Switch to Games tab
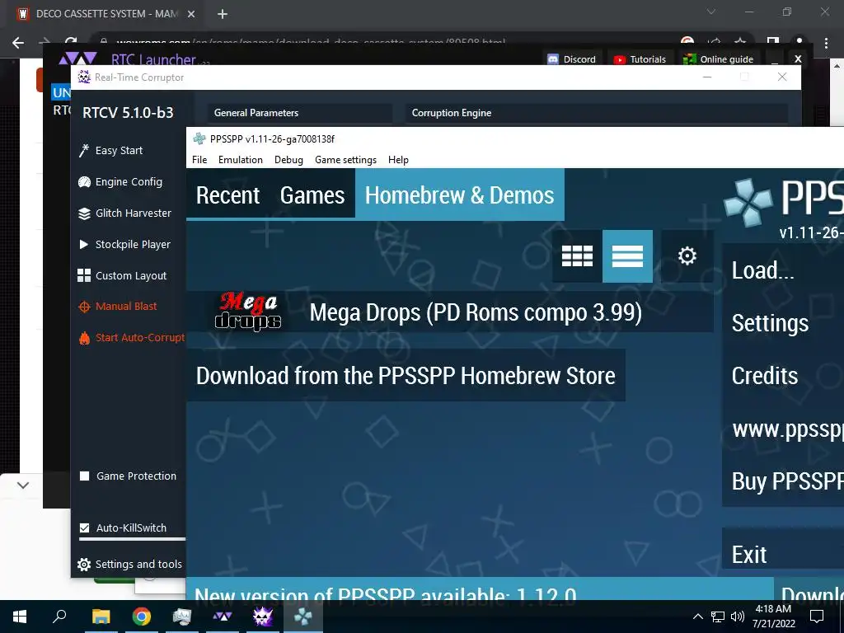 tap(312, 195)
